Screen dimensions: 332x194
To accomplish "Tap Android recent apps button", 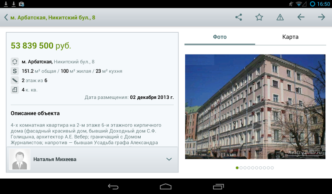I will (x=218, y=187).
